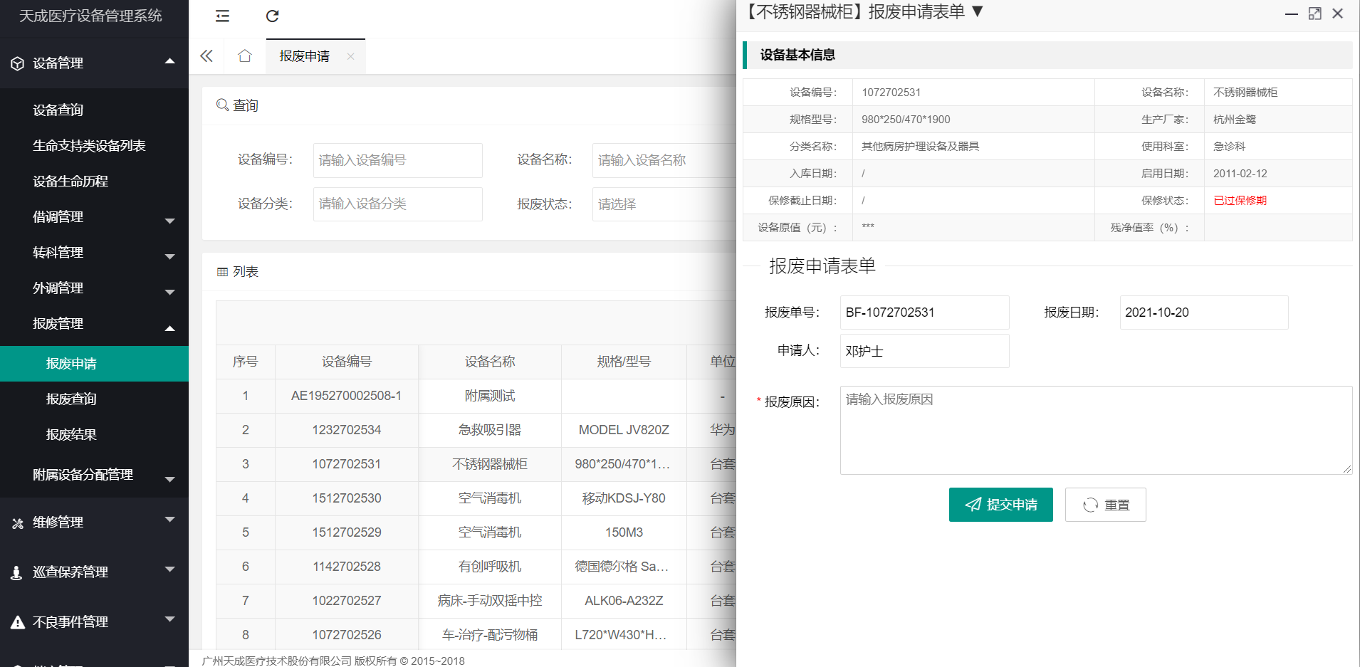Screen dimensions: 1360x667
Task: Click the 报废单号 input field
Action: click(x=924, y=313)
